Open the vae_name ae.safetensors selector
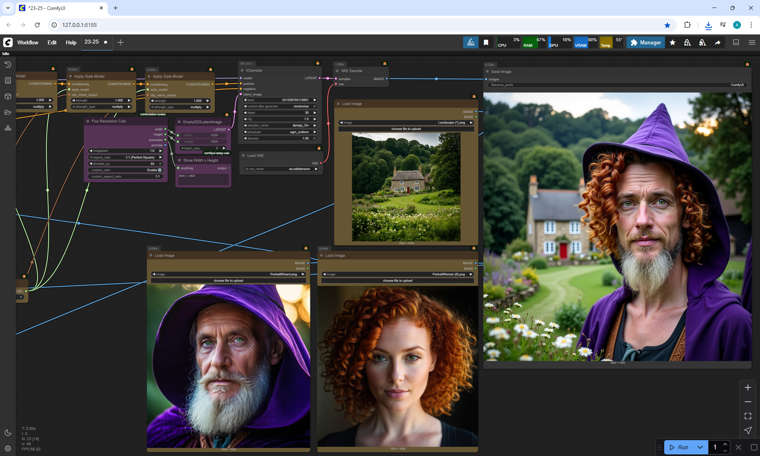Viewport: 760px width, 456px height. tap(281, 169)
